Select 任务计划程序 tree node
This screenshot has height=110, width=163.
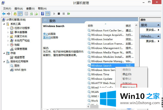22,28
